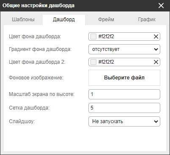Viewport: 170px width, 155px height.
Task: Go to the График tab
Action: [147, 20]
